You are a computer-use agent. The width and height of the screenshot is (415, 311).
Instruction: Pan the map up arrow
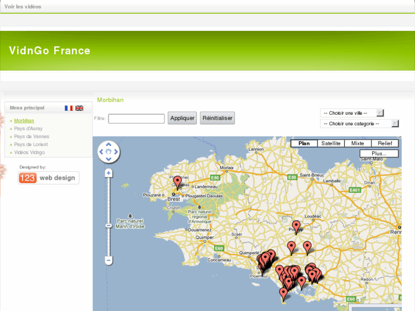pos(108,144)
